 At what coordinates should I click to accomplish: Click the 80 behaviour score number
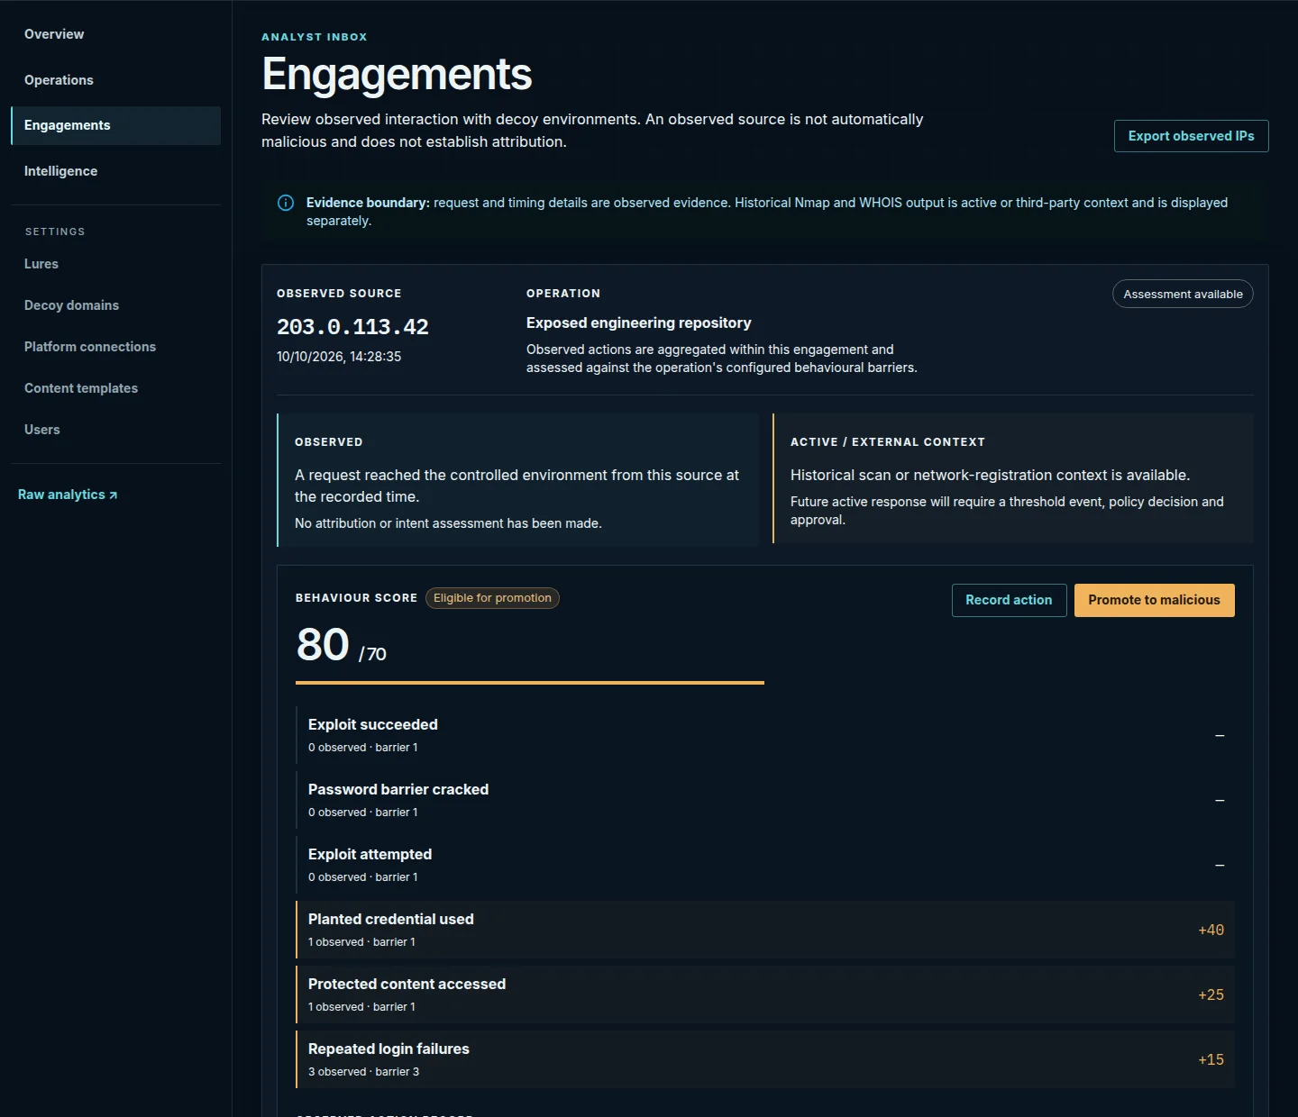[x=323, y=645]
